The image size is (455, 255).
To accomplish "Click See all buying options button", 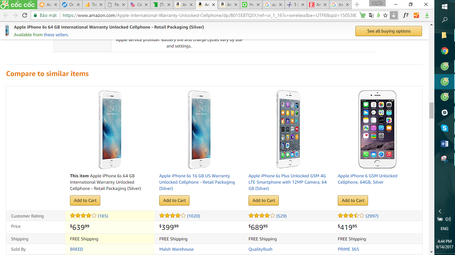I will pos(388,31).
